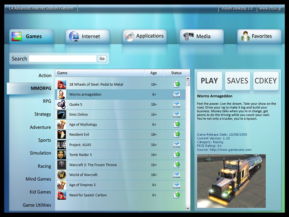Click installed status icon for Resident Evil

(177, 134)
